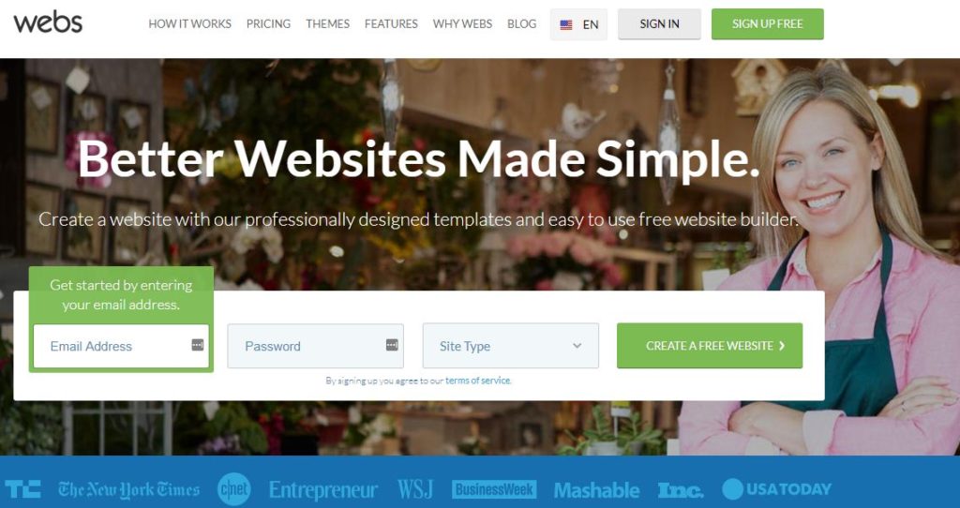The image size is (960, 508).
Task: Focus the Email Address input field
Action: point(121,346)
